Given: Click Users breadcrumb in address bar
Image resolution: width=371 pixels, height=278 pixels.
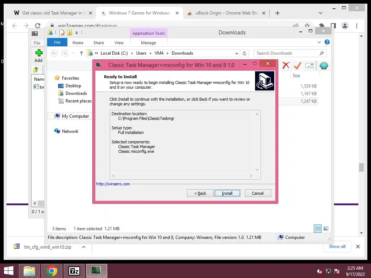Looking at the screenshot, I should click(141, 53).
